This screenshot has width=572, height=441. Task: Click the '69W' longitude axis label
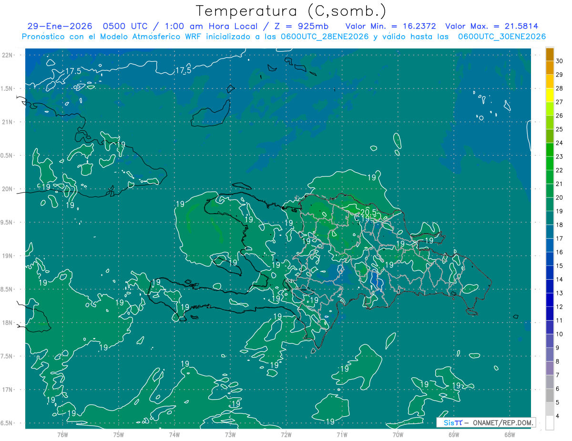coord(454,435)
